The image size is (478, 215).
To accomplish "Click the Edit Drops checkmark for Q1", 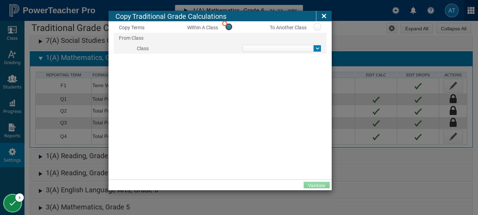I will pos(418,100).
